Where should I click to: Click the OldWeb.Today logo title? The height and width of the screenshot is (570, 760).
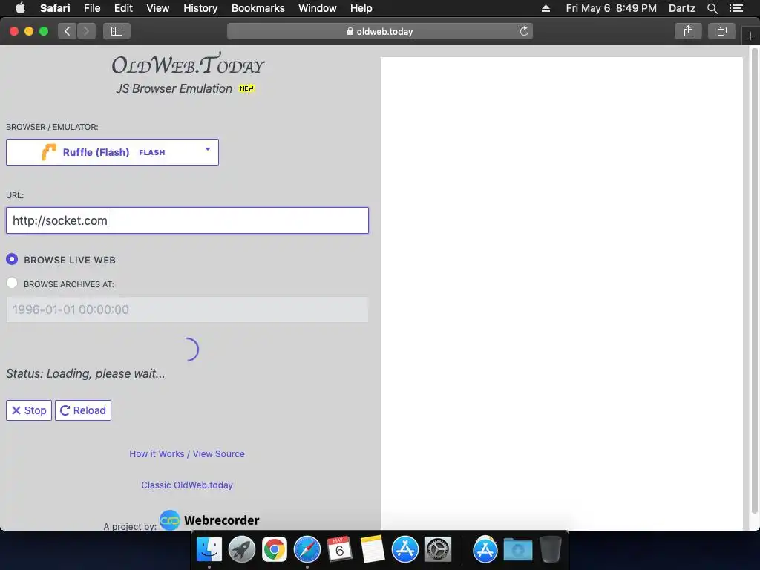(188, 64)
